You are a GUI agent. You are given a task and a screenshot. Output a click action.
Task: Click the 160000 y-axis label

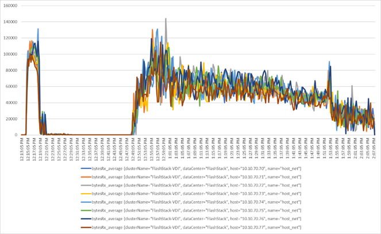(x=10, y=6)
